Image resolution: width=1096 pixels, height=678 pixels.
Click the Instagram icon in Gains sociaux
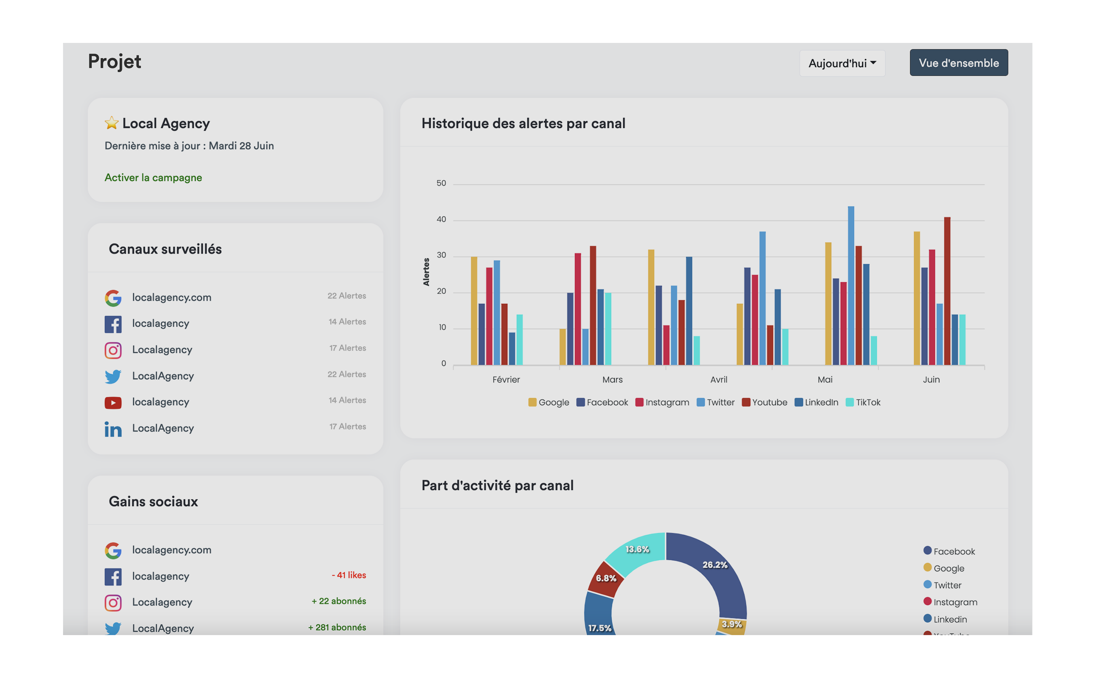[x=113, y=602]
